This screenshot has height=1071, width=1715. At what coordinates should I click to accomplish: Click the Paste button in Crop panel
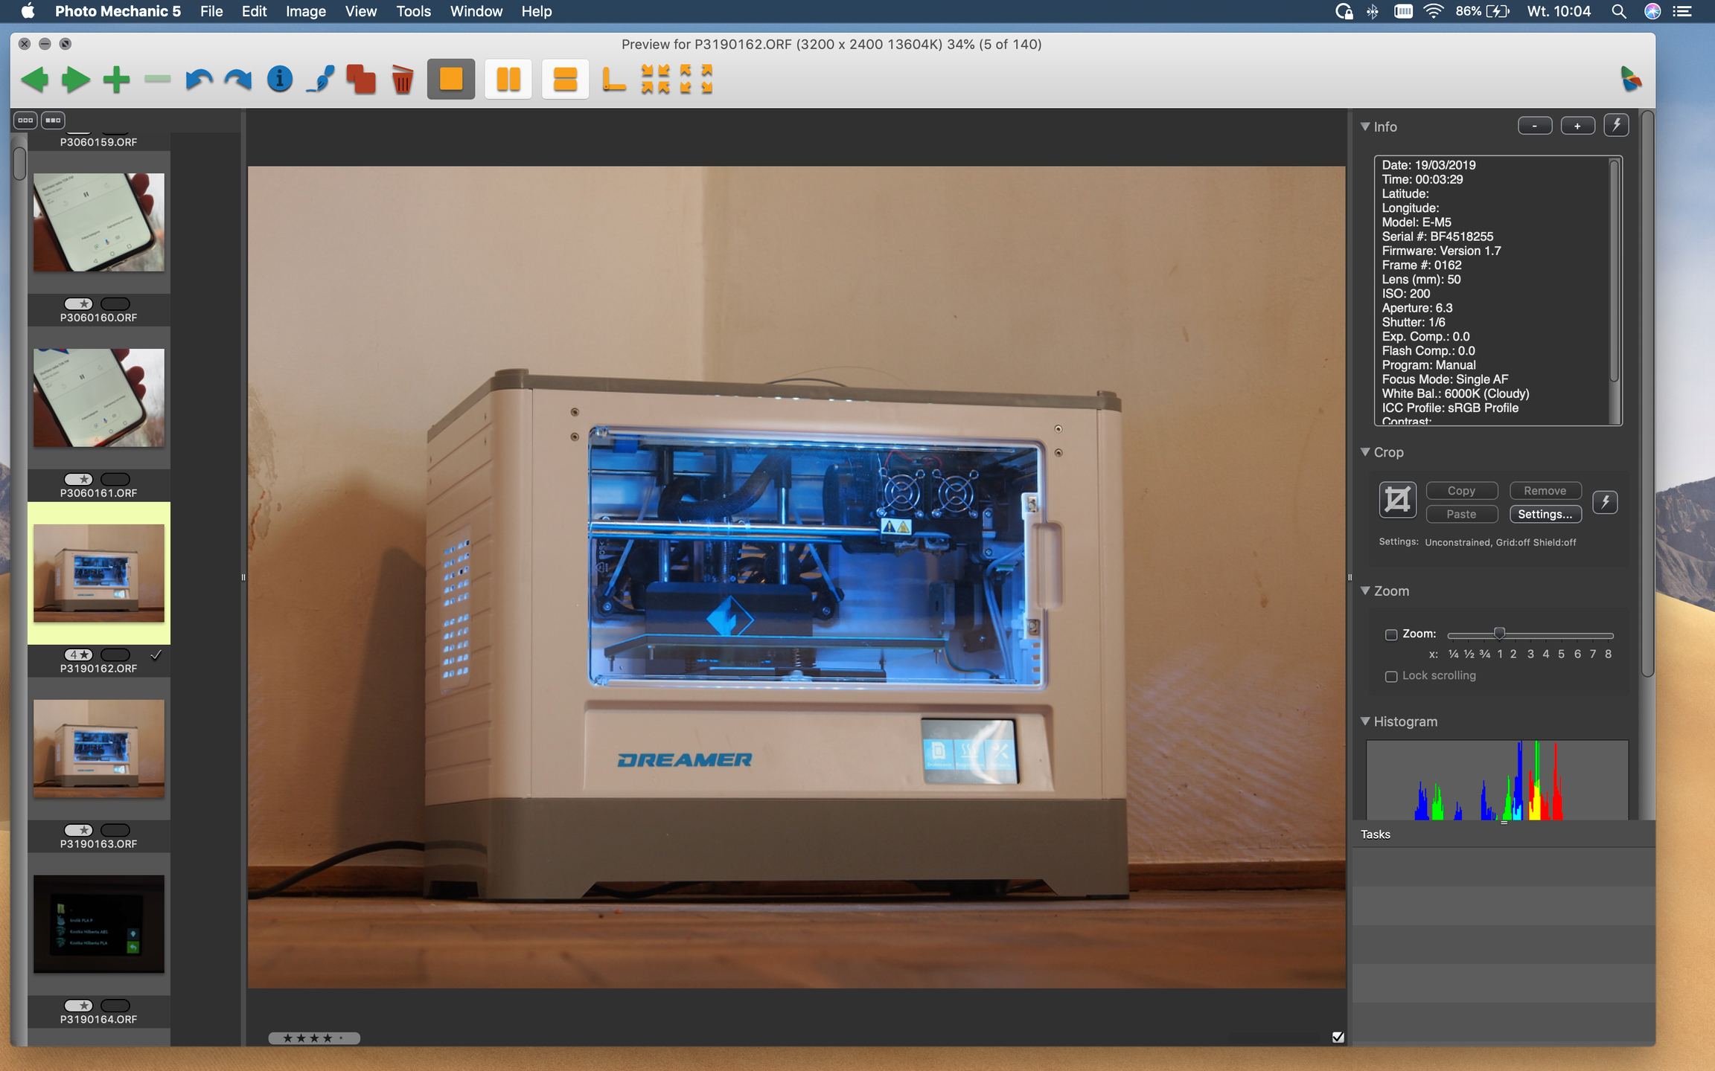[x=1461, y=514]
